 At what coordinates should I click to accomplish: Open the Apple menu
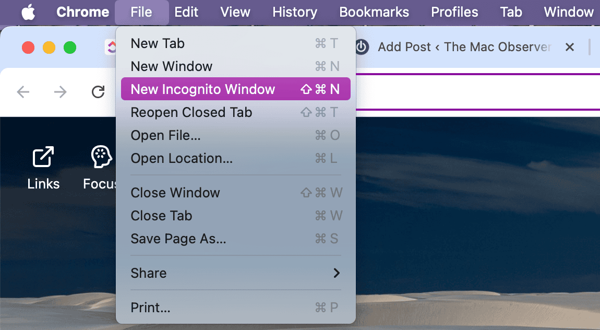[28, 12]
